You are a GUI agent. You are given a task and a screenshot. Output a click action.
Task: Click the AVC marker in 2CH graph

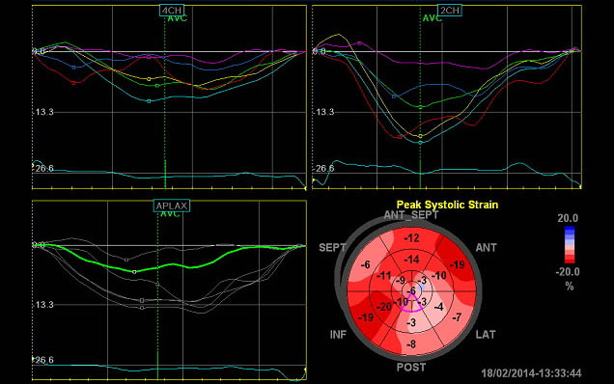(x=432, y=18)
